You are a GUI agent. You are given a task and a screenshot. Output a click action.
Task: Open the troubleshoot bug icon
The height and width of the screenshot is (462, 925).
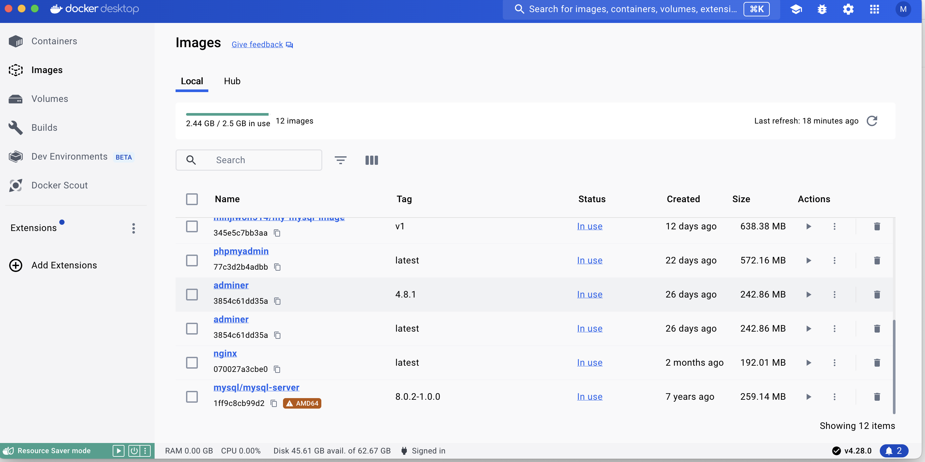[822, 9]
